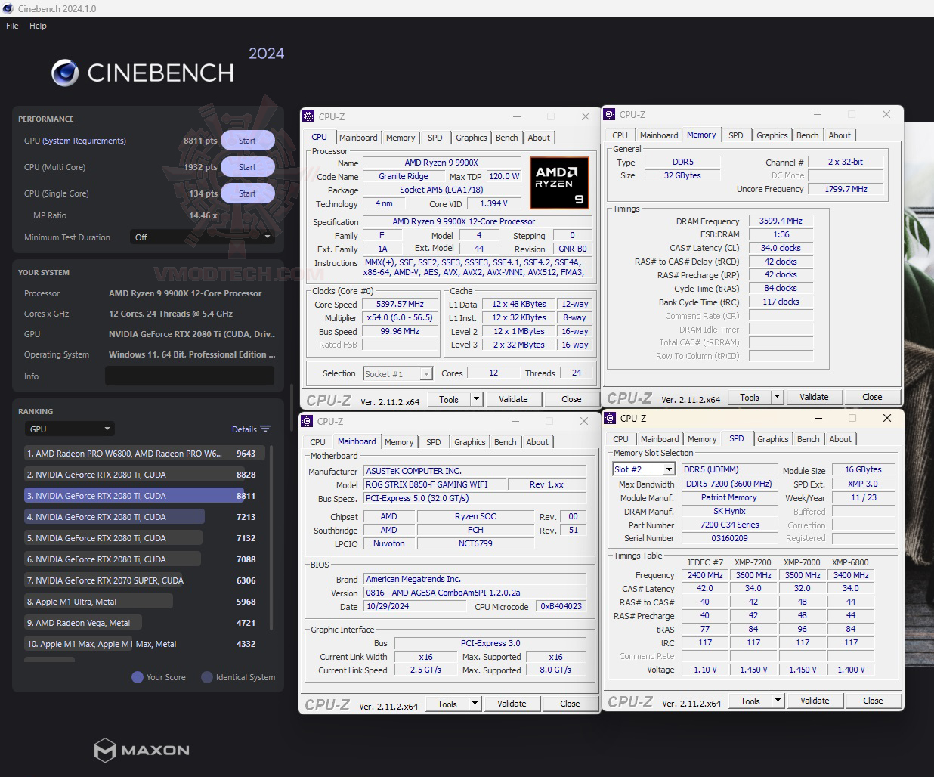The image size is (934, 777).
Task: Open the Minimum Test Duration dropdown
Action: pos(204,237)
